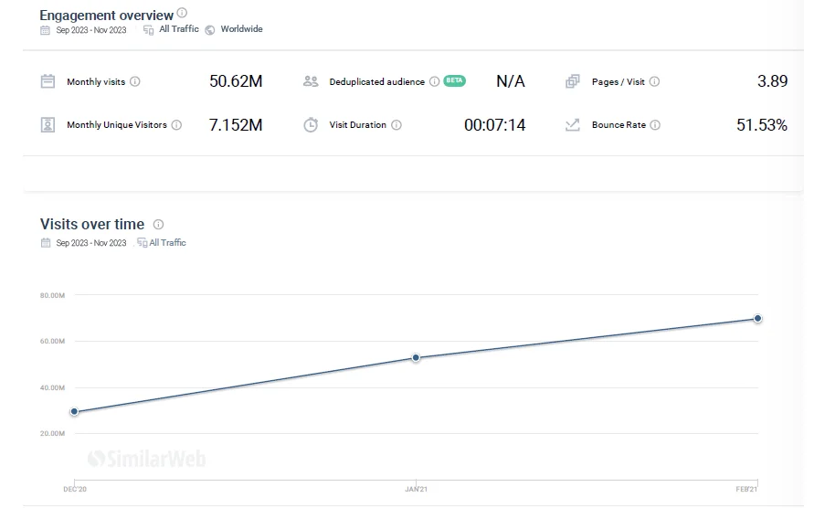Click the DEC'20 x-axis label

click(x=75, y=489)
